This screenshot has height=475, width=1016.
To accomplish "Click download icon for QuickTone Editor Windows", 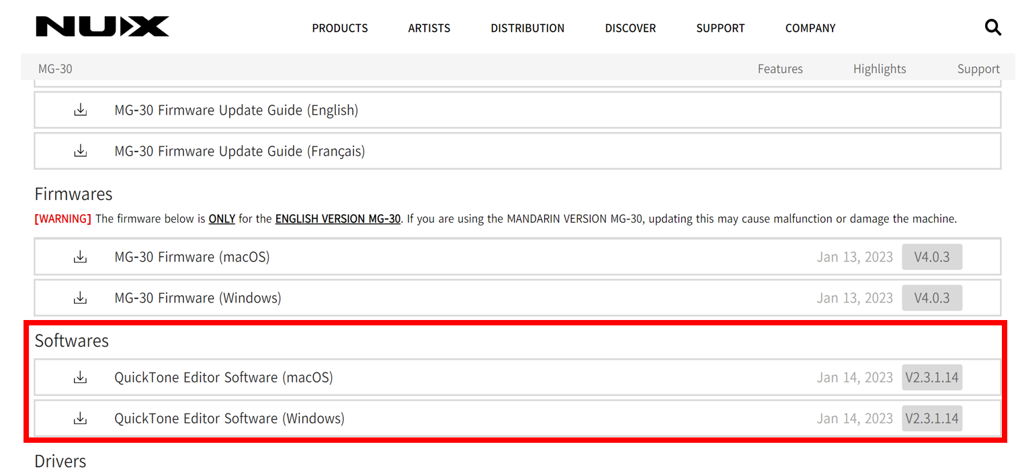I will (81, 419).
